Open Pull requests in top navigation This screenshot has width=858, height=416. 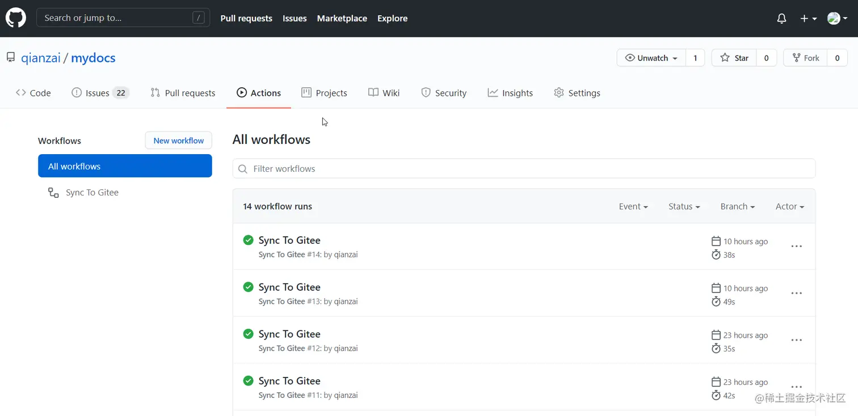tap(246, 18)
